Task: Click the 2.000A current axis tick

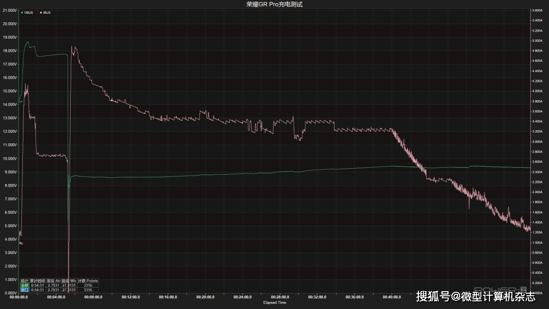Action: click(537, 192)
